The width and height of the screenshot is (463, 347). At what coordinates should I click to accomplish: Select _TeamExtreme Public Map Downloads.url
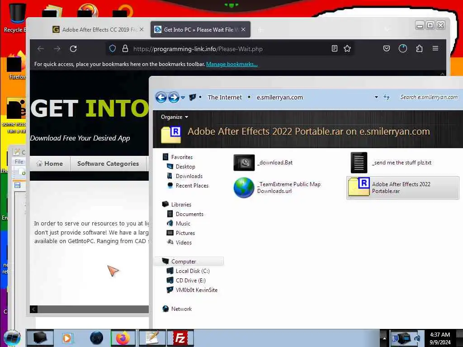pyautogui.click(x=277, y=188)
